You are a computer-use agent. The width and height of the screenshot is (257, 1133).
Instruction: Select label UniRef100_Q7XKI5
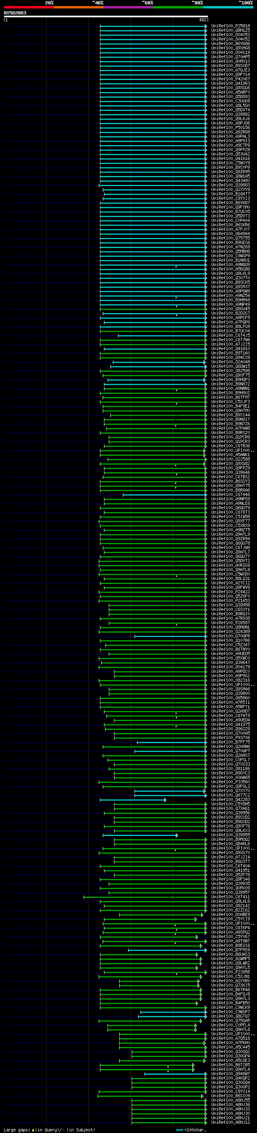click(230, 985)
